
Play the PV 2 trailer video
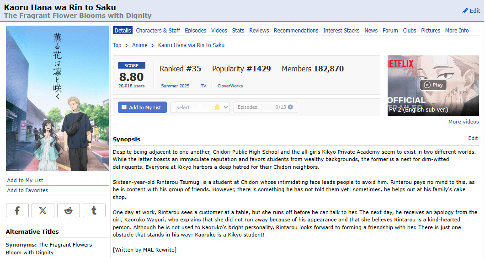(x=433, y=85)
